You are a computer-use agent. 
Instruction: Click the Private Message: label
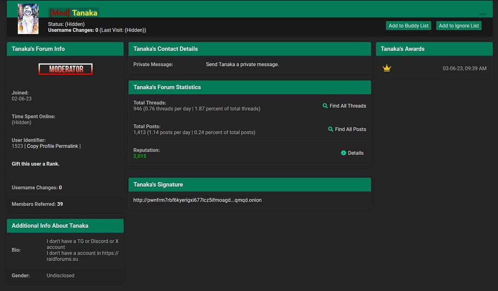point(153,65)
